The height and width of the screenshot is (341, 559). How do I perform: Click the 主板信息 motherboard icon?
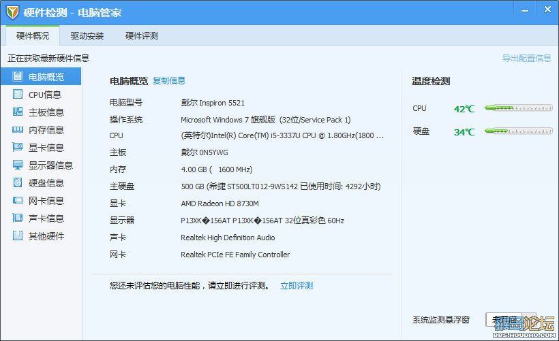tap(18, 112)
